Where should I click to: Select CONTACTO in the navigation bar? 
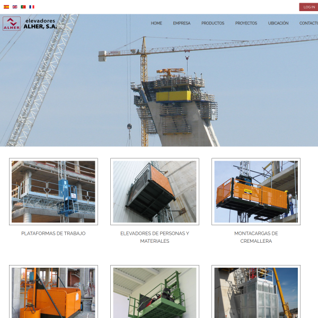(x=308, y=23)
